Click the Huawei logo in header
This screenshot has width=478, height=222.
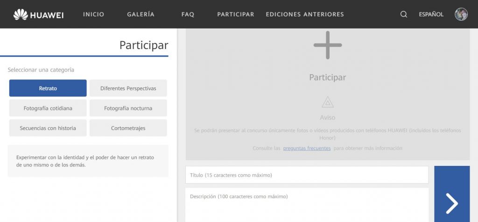38,14
